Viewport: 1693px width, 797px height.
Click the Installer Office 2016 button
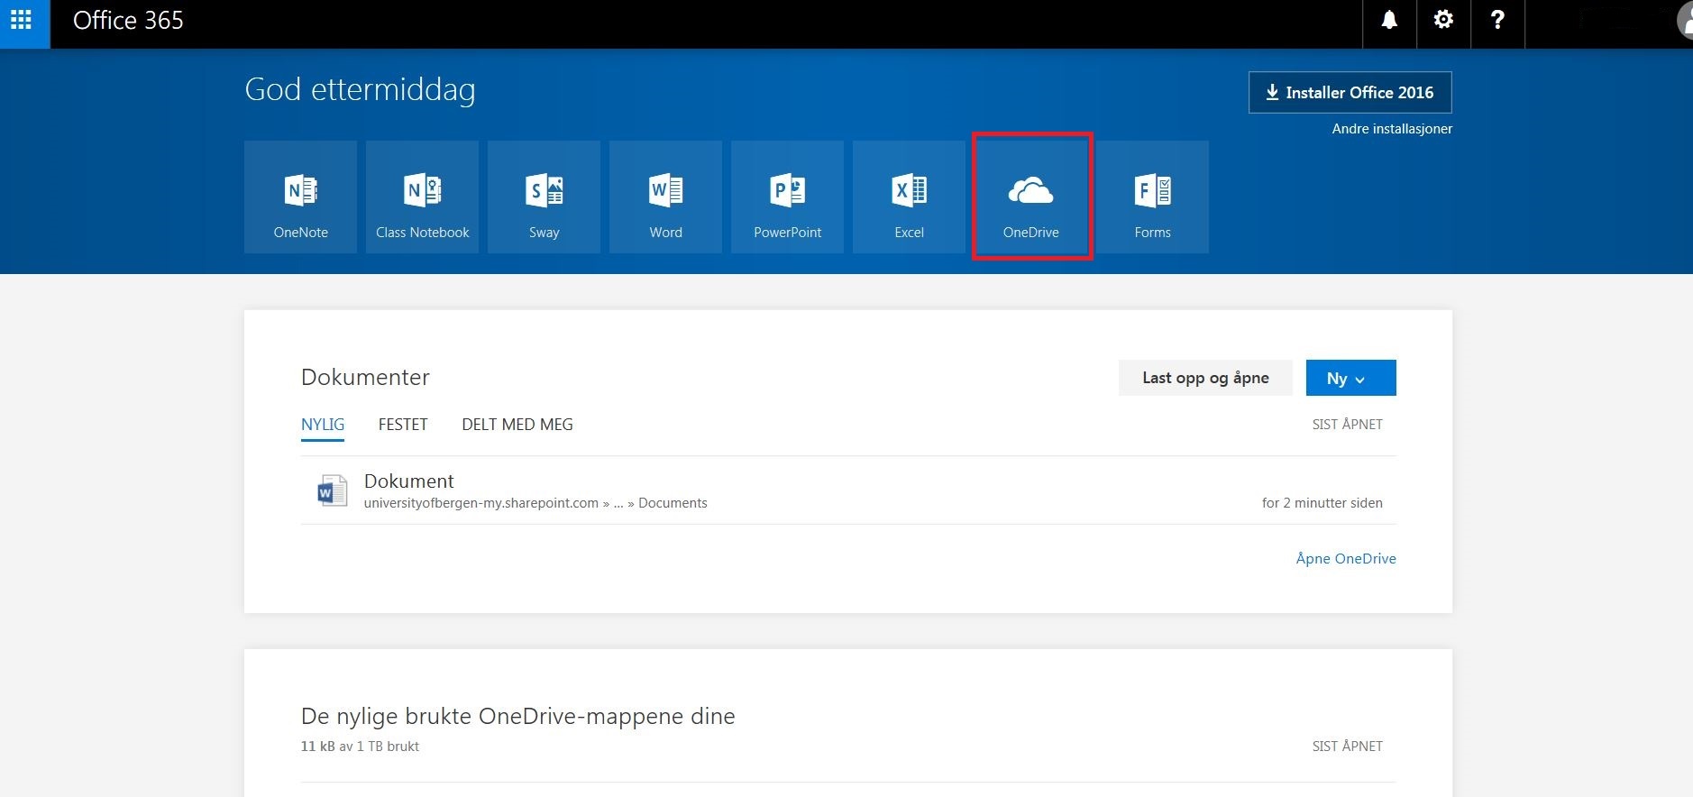[1350, 92]
